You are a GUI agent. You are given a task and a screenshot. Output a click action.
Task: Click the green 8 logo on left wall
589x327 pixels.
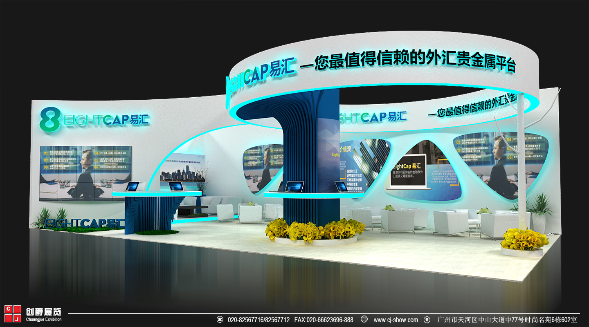click(50, 120)
